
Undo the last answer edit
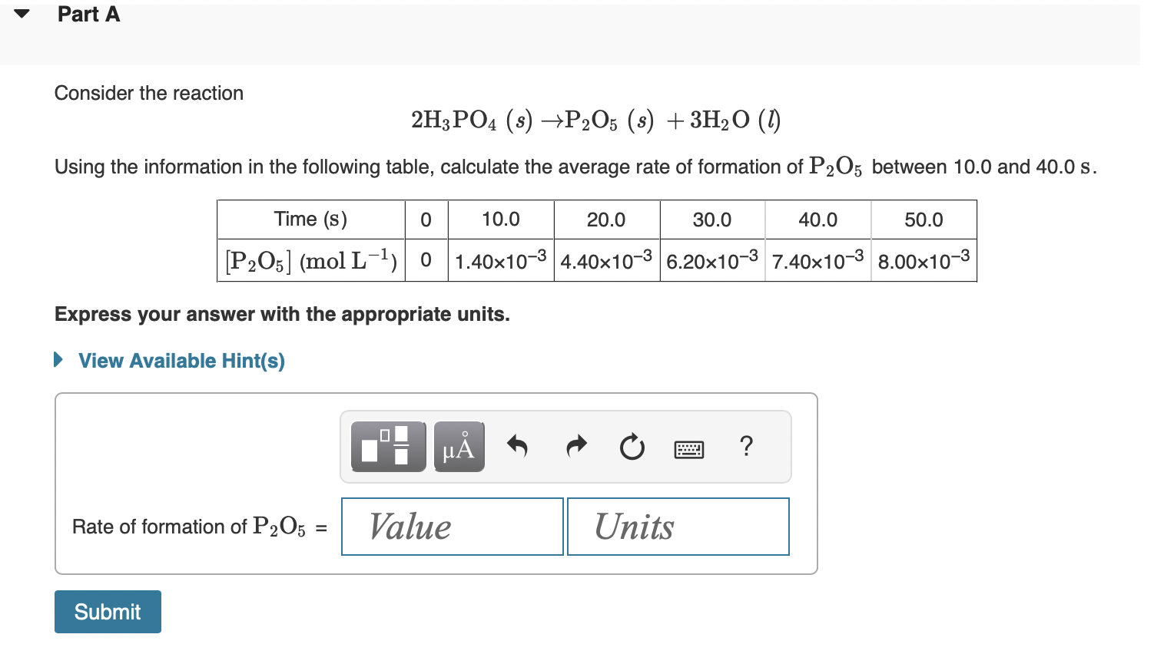click(x=519, y=447)
